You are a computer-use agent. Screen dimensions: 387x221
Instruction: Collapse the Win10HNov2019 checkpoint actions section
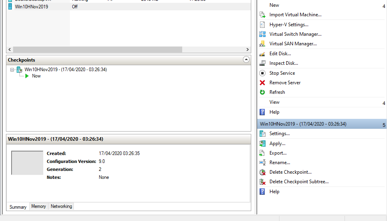click(383, 125)
